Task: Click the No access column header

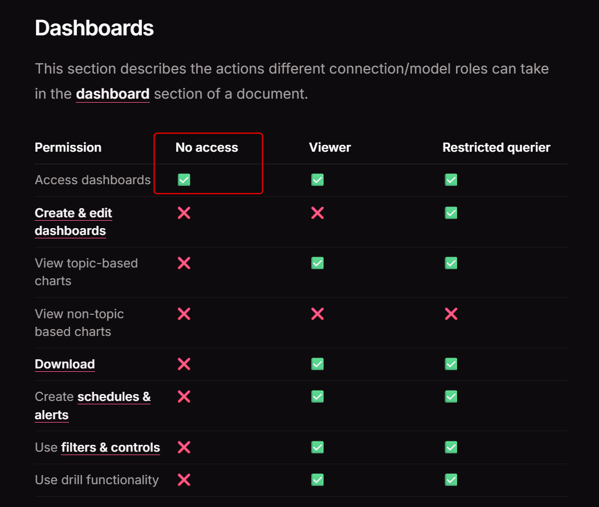Action: (x=206, y=147)
